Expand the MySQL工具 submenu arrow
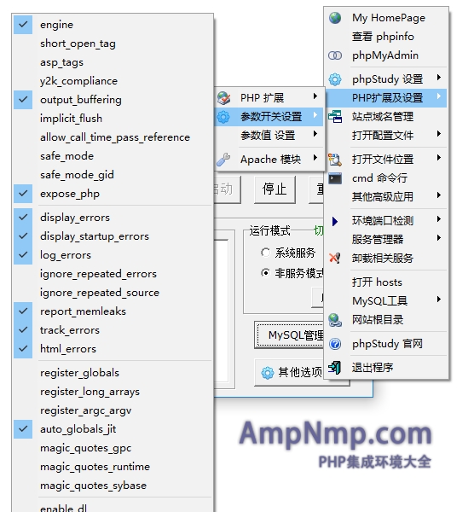474x512 pixels. point(439,300)
